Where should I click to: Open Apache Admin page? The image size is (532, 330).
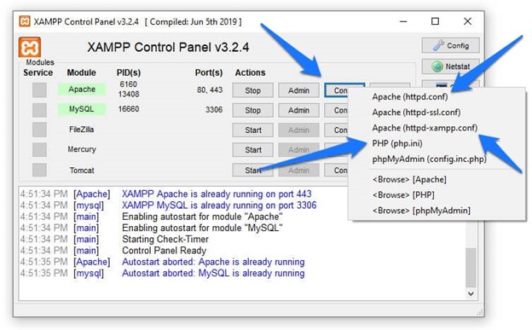pos(298,90)
